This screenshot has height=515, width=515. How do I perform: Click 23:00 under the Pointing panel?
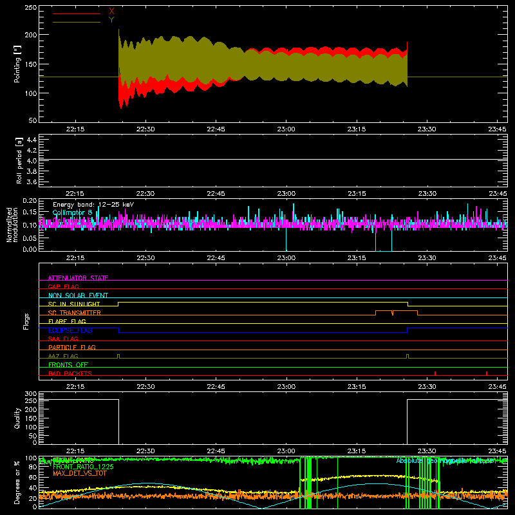tap(286, 129)
